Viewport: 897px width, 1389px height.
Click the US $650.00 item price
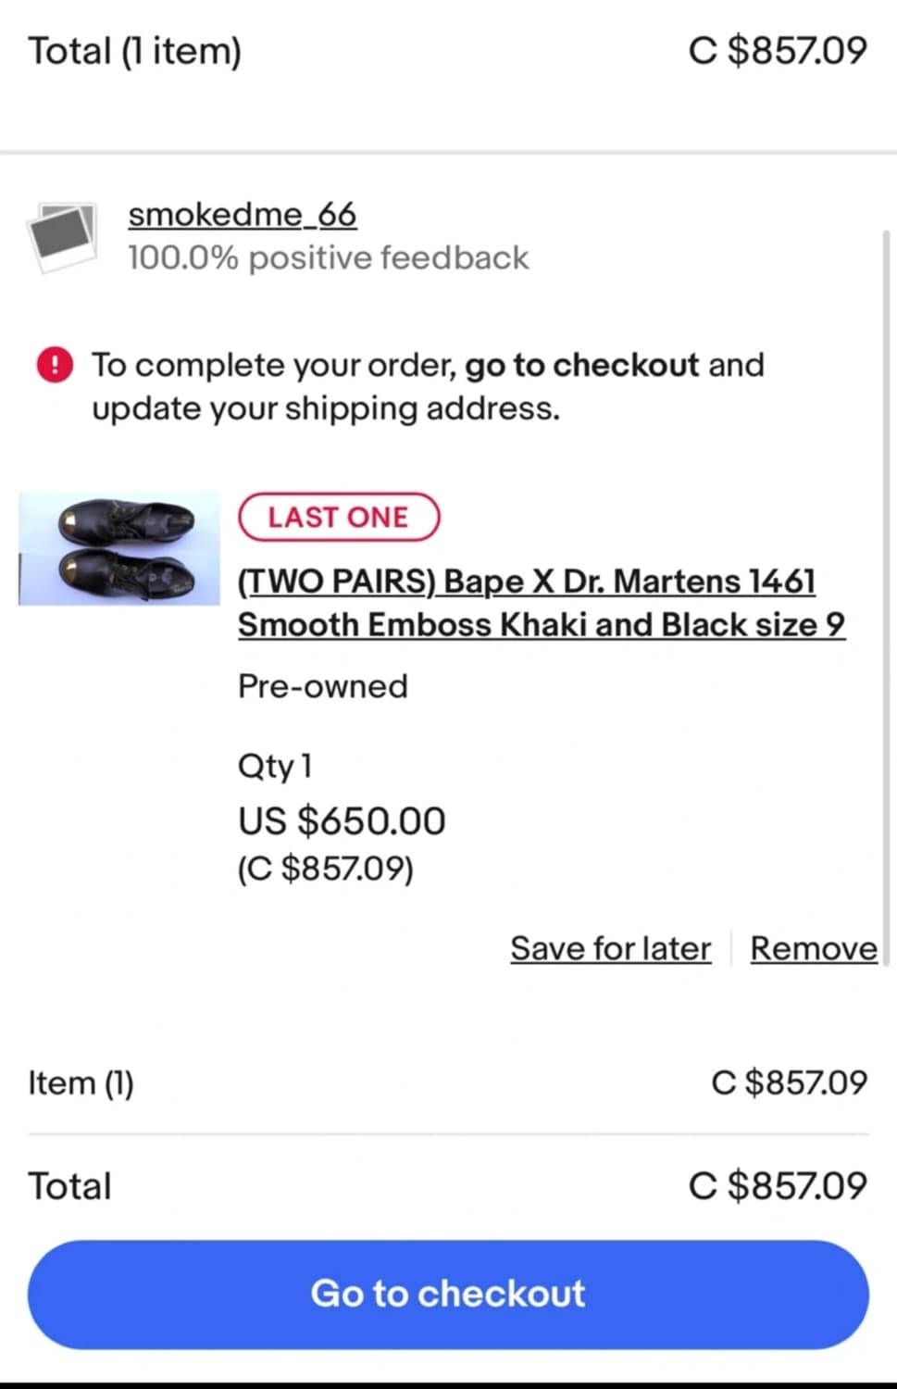(342, 820)
